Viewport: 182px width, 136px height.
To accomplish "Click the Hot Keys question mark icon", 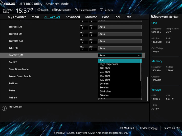I will click(101, 10).
